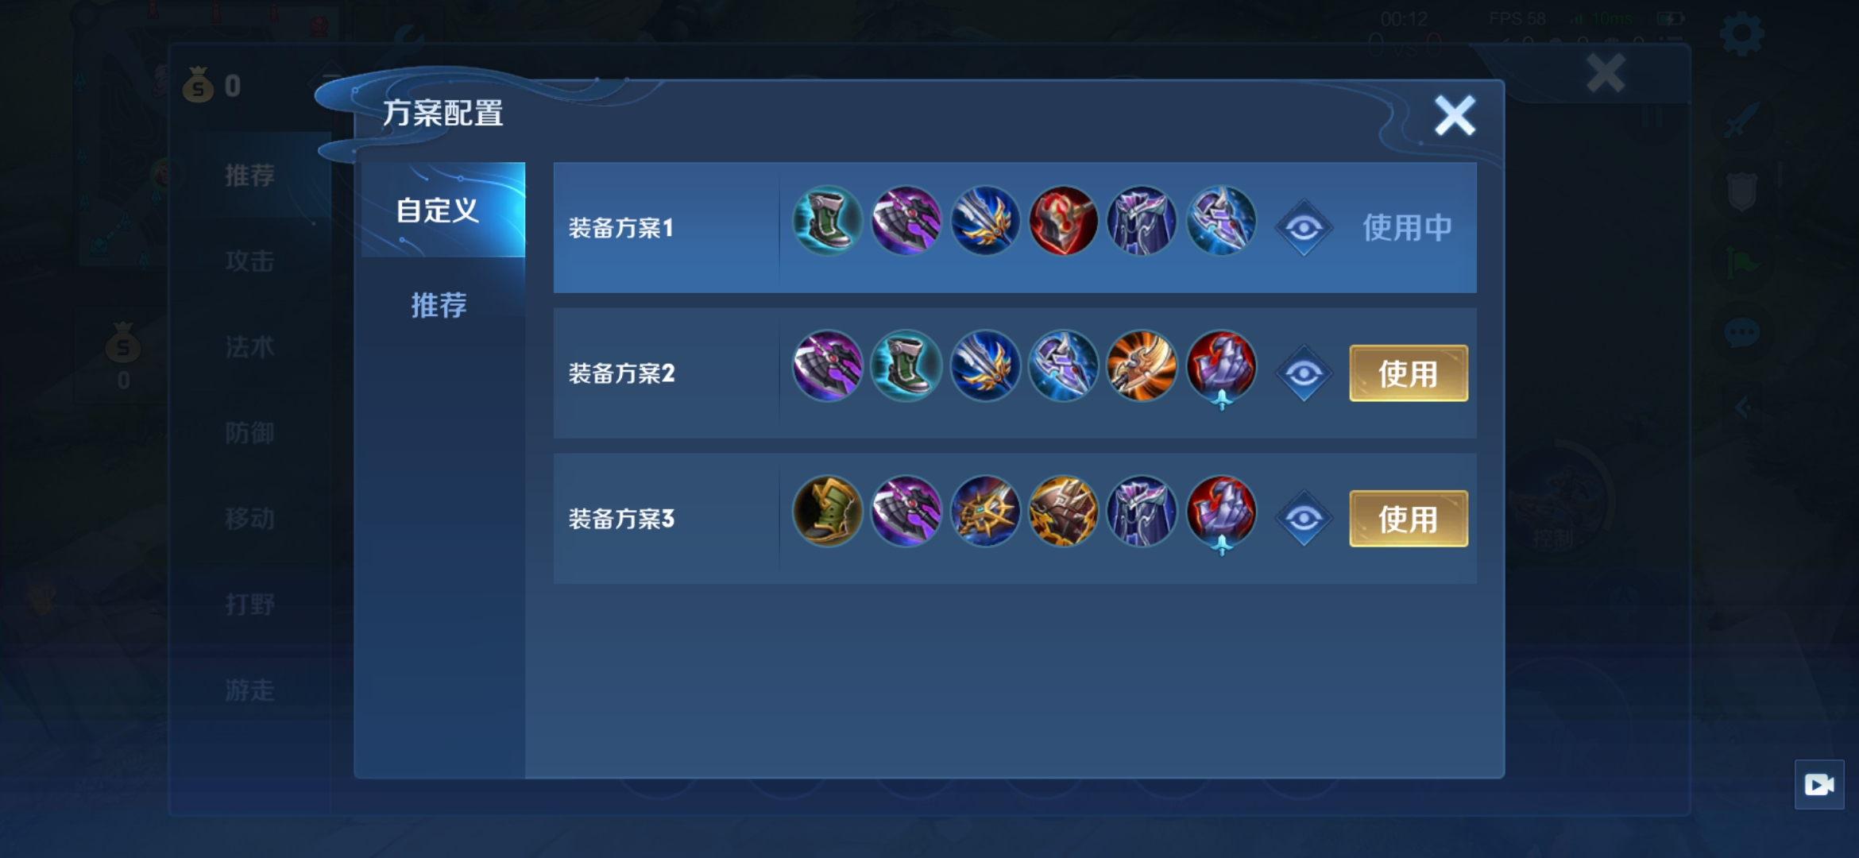This screenshot has width=1859, height=858.
Task: Toggle eye preview for 装备方案1
Action: (x=1304, y=229)
